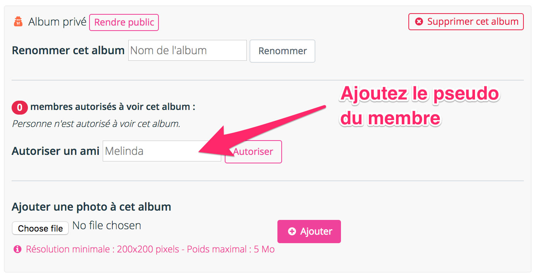Click the No file chosen text
The width and height of the screenshot is (537, 278).
point(107,225)
